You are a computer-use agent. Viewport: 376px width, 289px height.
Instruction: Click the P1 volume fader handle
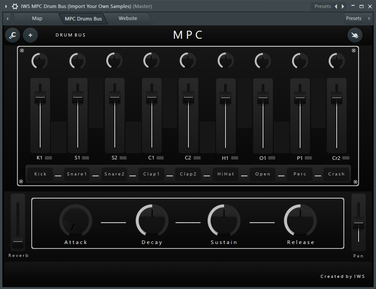coord(300,98)
